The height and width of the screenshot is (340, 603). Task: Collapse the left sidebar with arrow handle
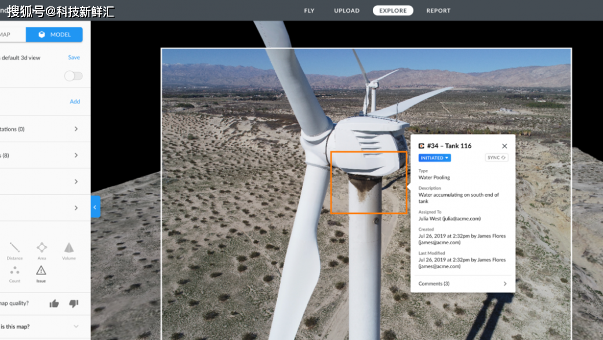95,207
